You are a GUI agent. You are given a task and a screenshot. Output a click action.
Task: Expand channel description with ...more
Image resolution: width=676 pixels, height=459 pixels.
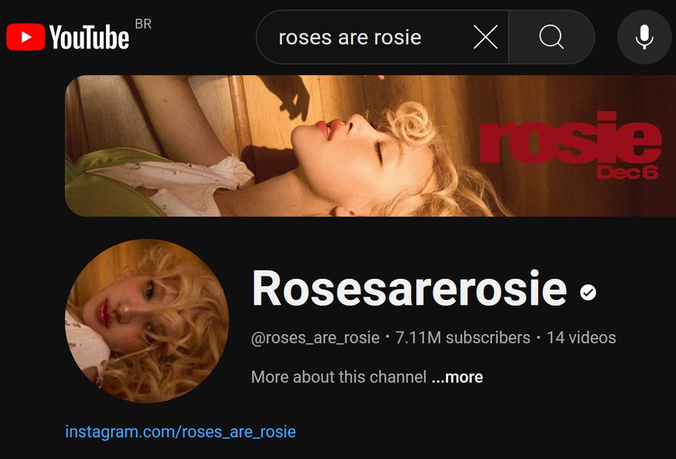pyautogui.click(x=457, y=377)
